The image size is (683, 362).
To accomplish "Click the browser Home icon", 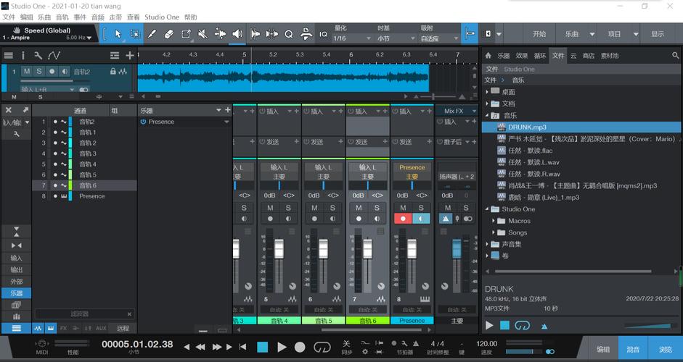I will point(488,55).
